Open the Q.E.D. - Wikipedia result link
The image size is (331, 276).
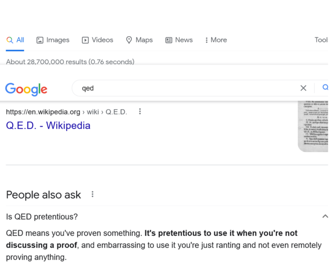tap(48, 126)
